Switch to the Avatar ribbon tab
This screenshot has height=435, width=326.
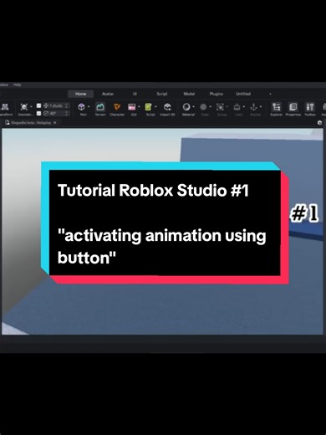pyautogui.click(x=108, y=94)
